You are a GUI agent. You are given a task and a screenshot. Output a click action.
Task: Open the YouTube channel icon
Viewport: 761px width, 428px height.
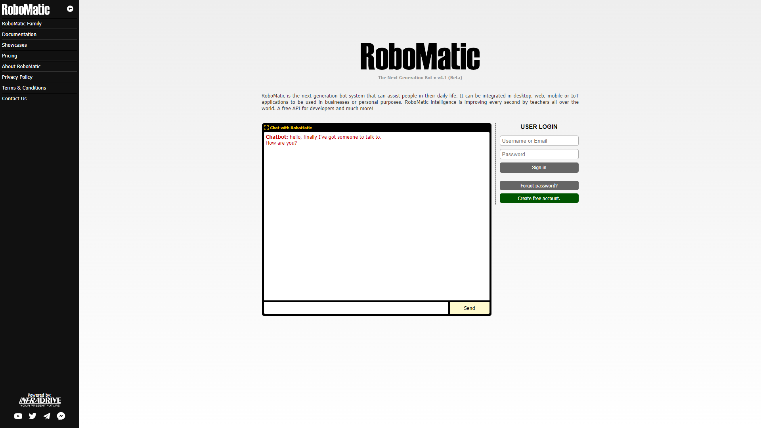tap(18, 416)
